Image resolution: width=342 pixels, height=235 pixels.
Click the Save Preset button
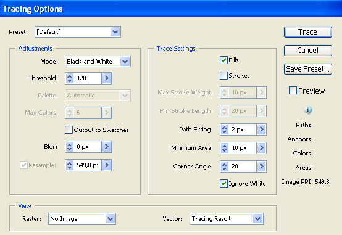point(308,69)
